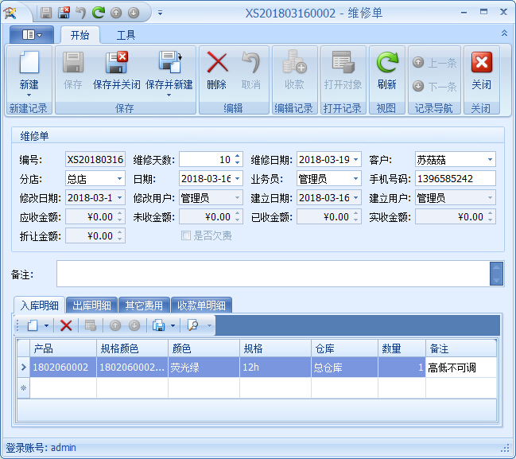Click the 关闭 (Close) ribbon icon
Viewport: 516px width, 459px height.
tap(481, 64)
